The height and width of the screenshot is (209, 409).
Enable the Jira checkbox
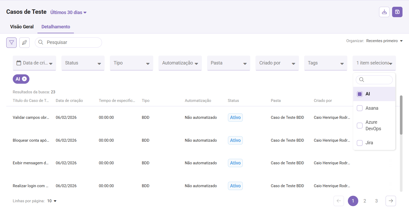click(x=360, y=143)
